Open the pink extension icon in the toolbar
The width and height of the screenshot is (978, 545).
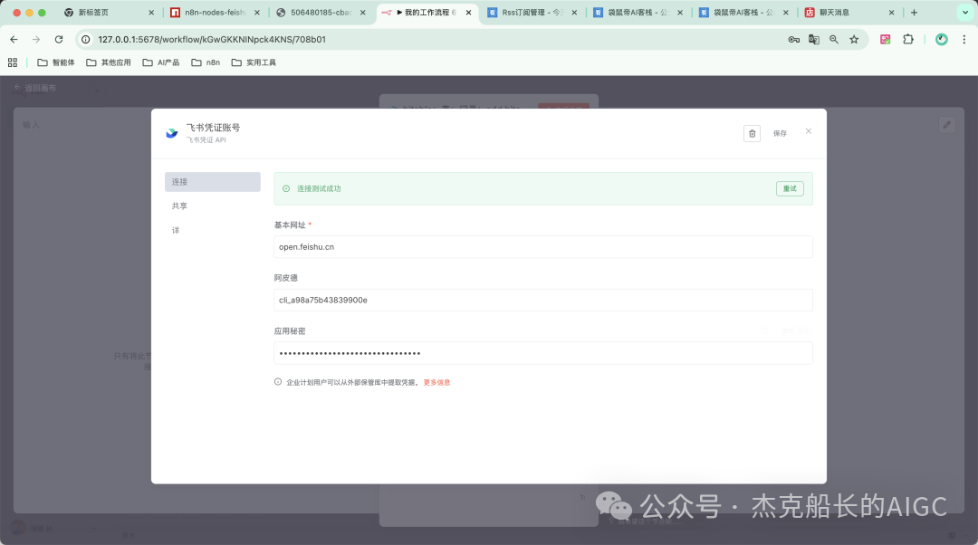tap(885, 39)
